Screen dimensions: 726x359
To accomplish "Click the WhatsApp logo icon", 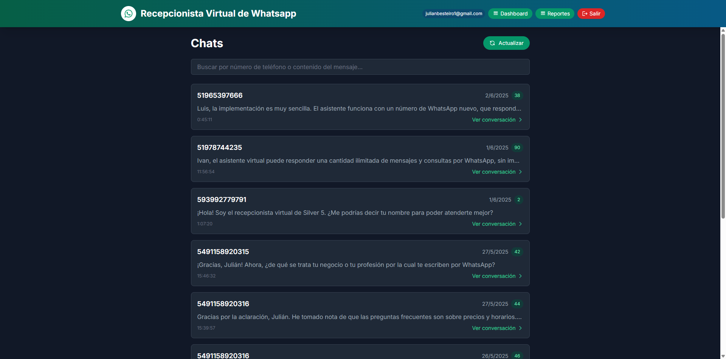I will 129,14.
